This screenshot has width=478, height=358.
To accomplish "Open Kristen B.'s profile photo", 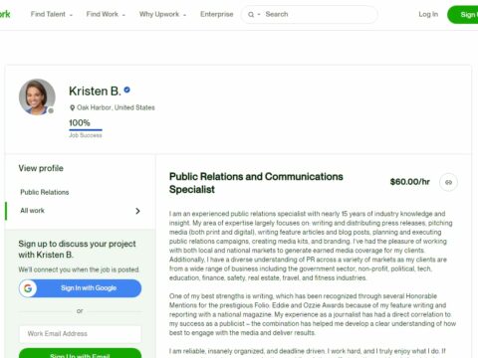I will (37, 96).
